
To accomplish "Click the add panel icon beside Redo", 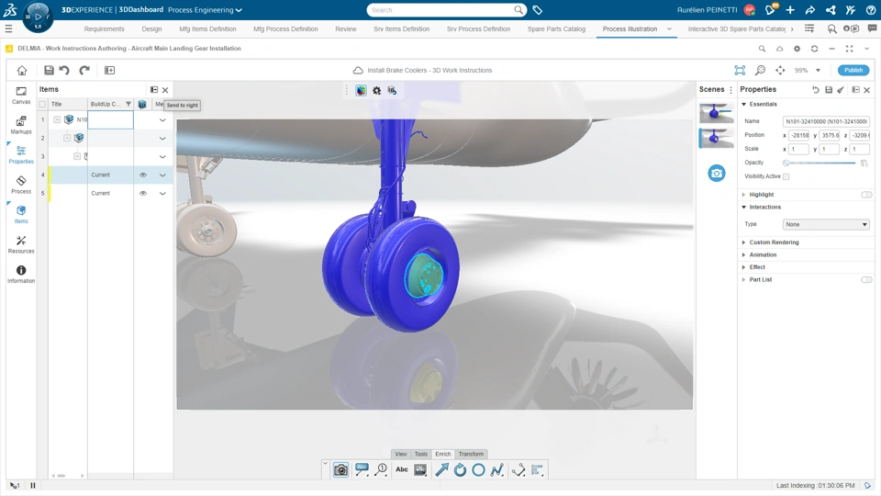I will (109, 71).
